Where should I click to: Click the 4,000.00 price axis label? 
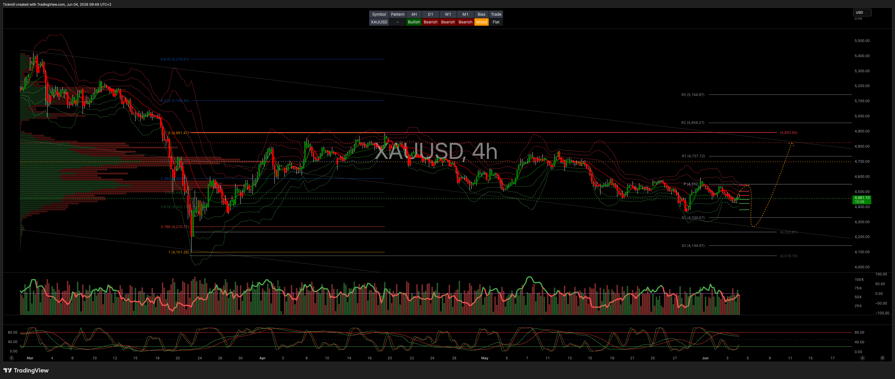point(862,267)
